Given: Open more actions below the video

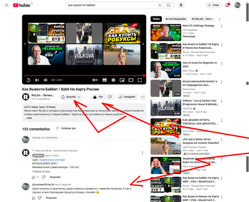Looking at the screenshot, I should tap(143, 97).
